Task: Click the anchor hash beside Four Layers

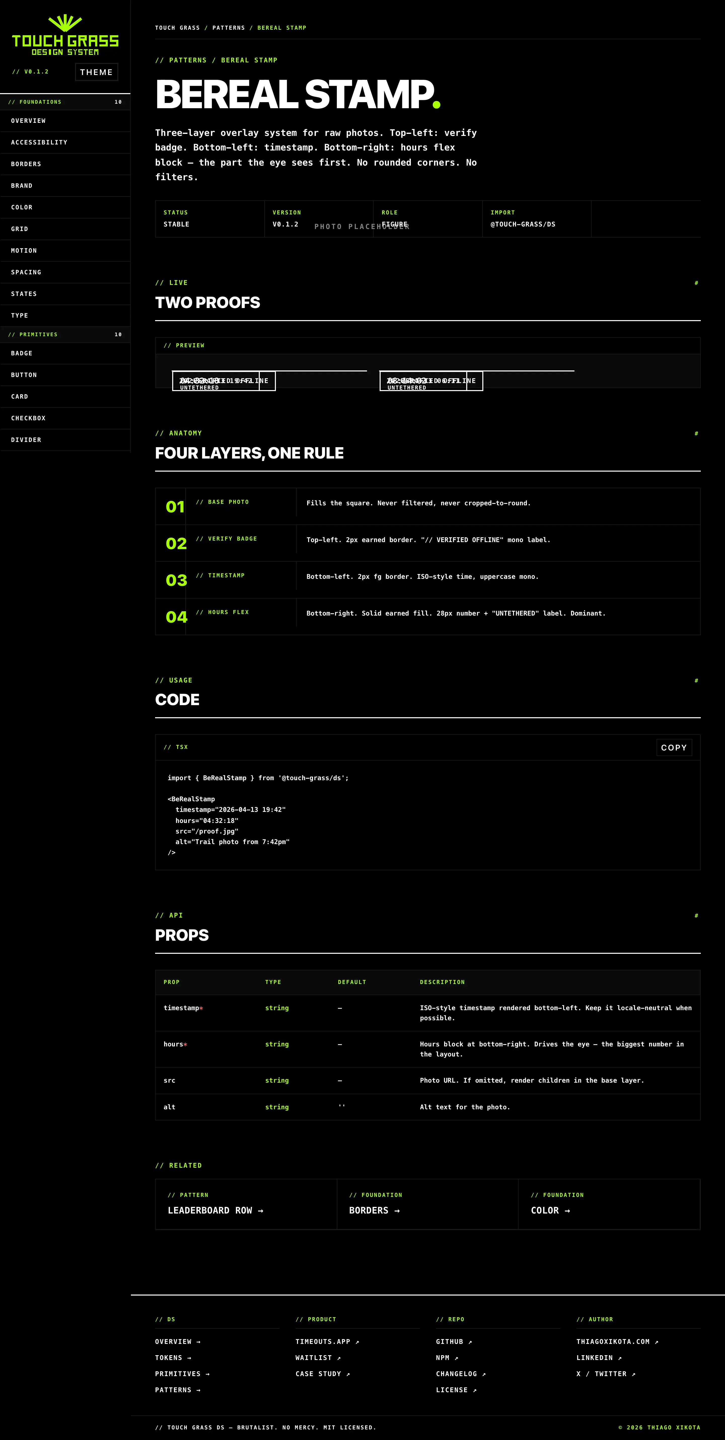Action: (696, 433)
